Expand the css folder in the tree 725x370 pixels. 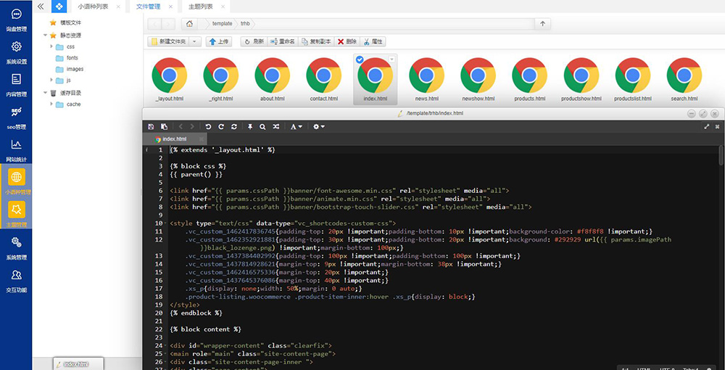click(x=51, y=46)
